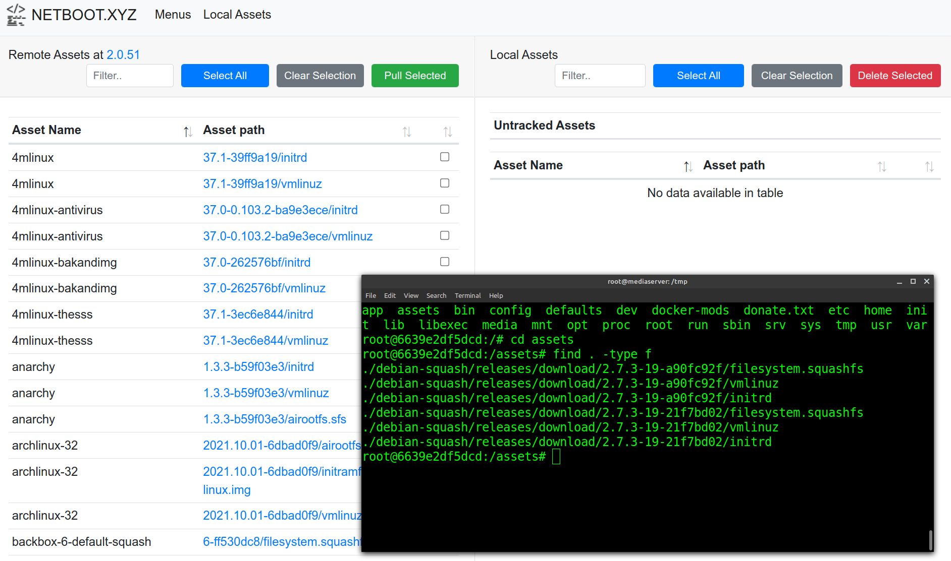This screenshot has width=951, height=561.
Task: Open the Menus navigation item
Action: pos(173,15)
